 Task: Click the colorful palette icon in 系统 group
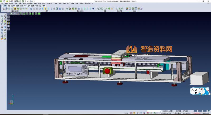[127, 9]
